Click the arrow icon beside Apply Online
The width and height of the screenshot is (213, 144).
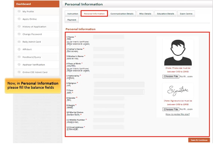(x=19, y=19)
